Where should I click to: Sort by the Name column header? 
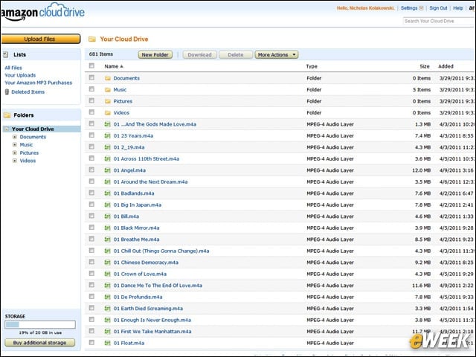pos(114,66)
